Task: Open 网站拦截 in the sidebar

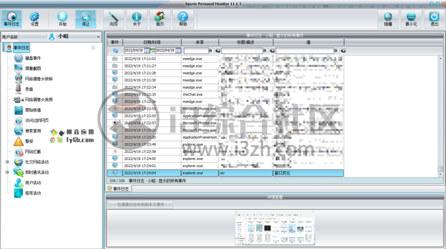Action: pyautogui.click(x=33, y=151)
